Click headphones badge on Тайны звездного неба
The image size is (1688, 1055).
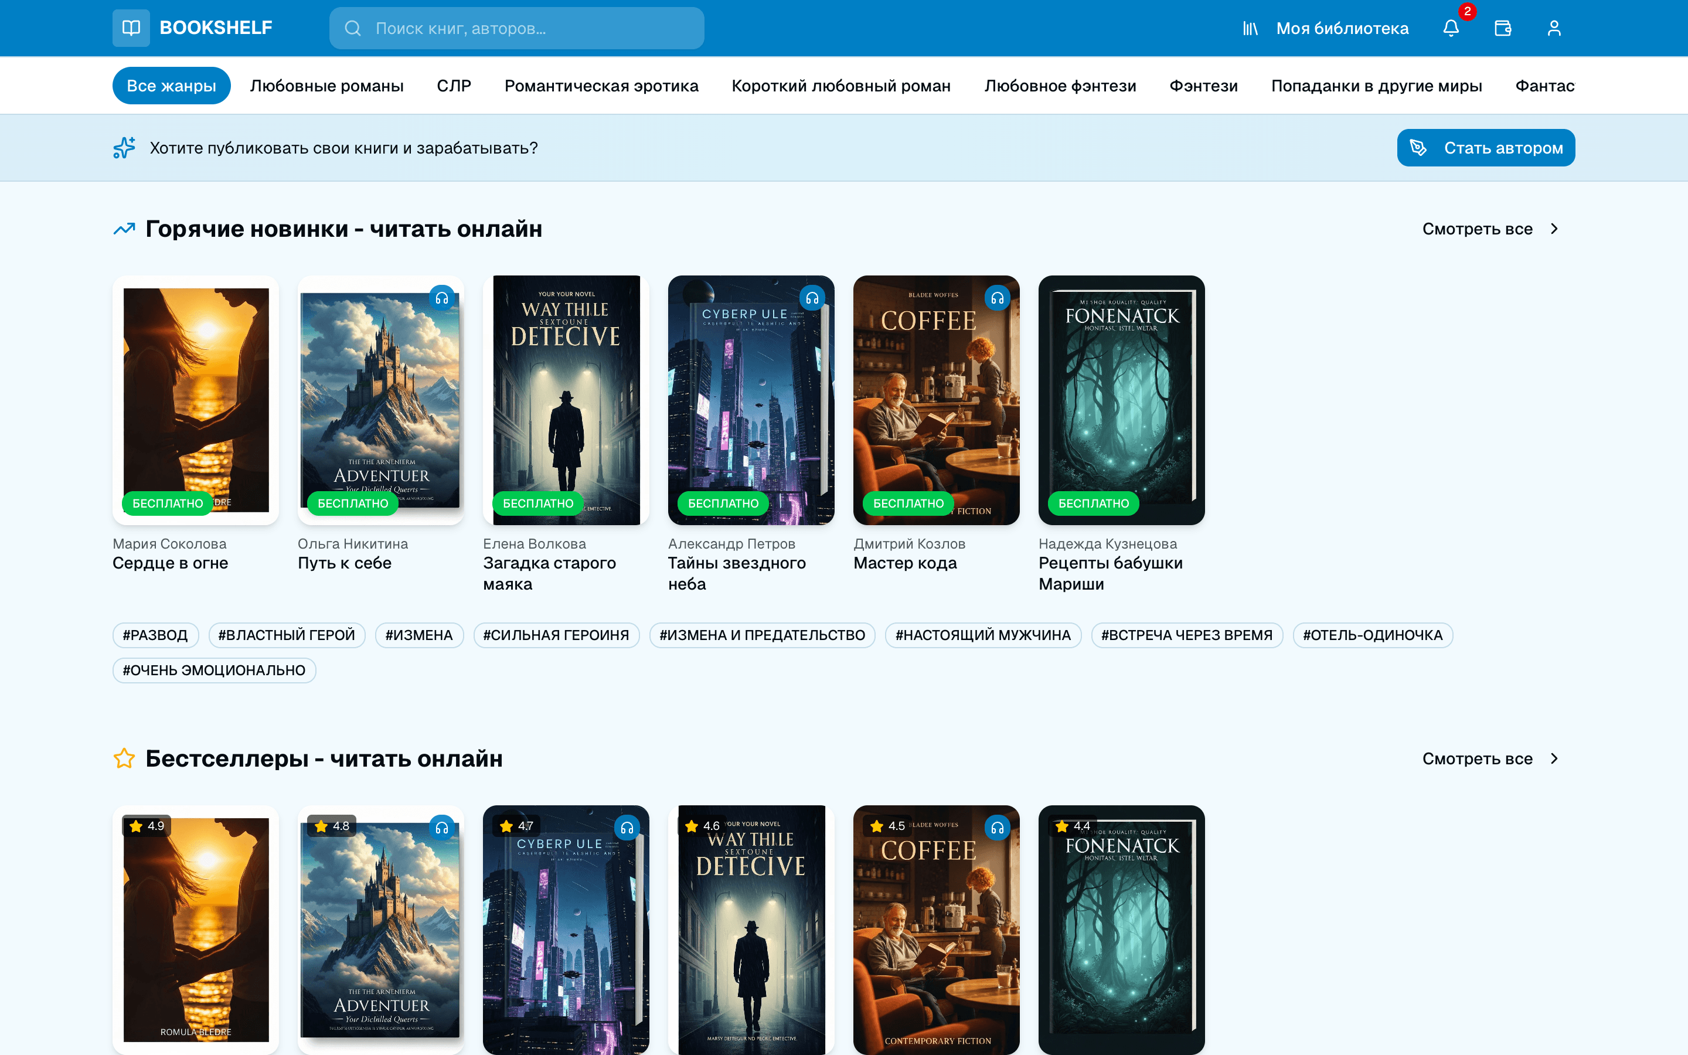pos(812,299)
